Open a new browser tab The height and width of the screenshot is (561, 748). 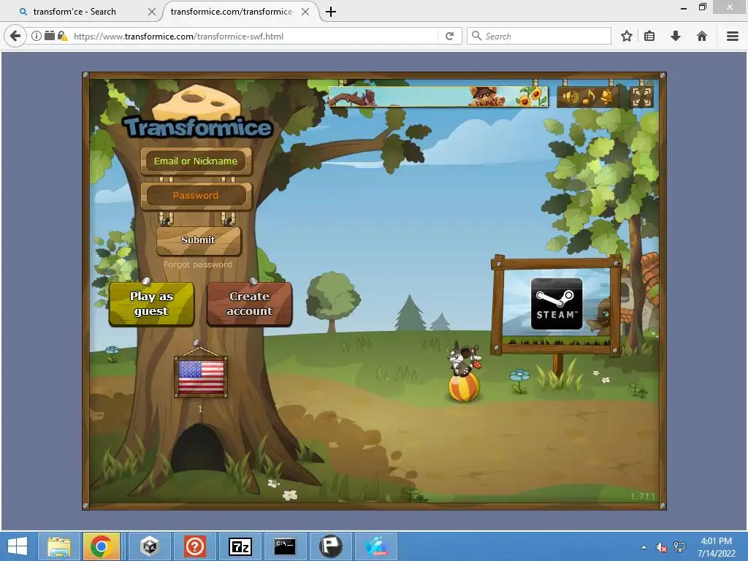coord(331,12)
